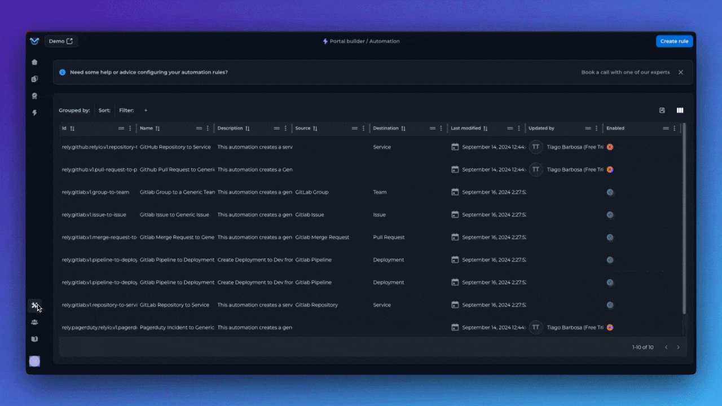Click the user avatar in bottom sidebar
722x406 pixels.
pyautogui.click(x=34, y=361)
